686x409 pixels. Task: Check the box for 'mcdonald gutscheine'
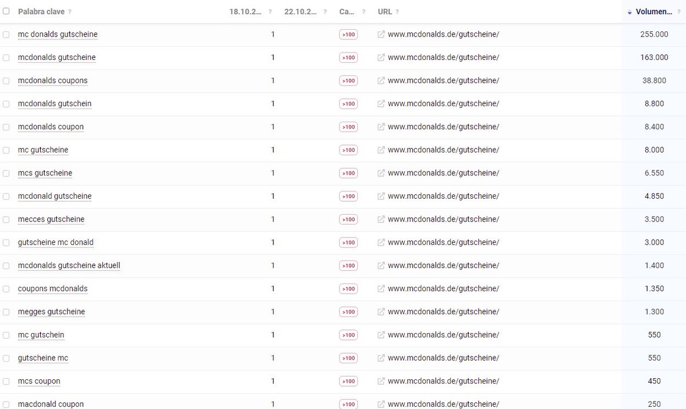tap(6, 197)
